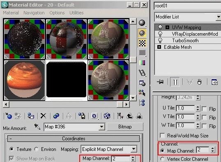
Task: Open Utilities menu
Action: pyautogui.click(x=76, y=13)
